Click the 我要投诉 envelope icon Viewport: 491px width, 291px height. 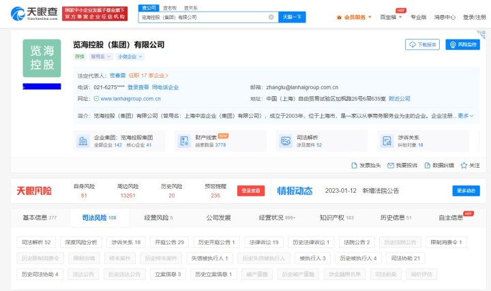(x=391, y=165)
